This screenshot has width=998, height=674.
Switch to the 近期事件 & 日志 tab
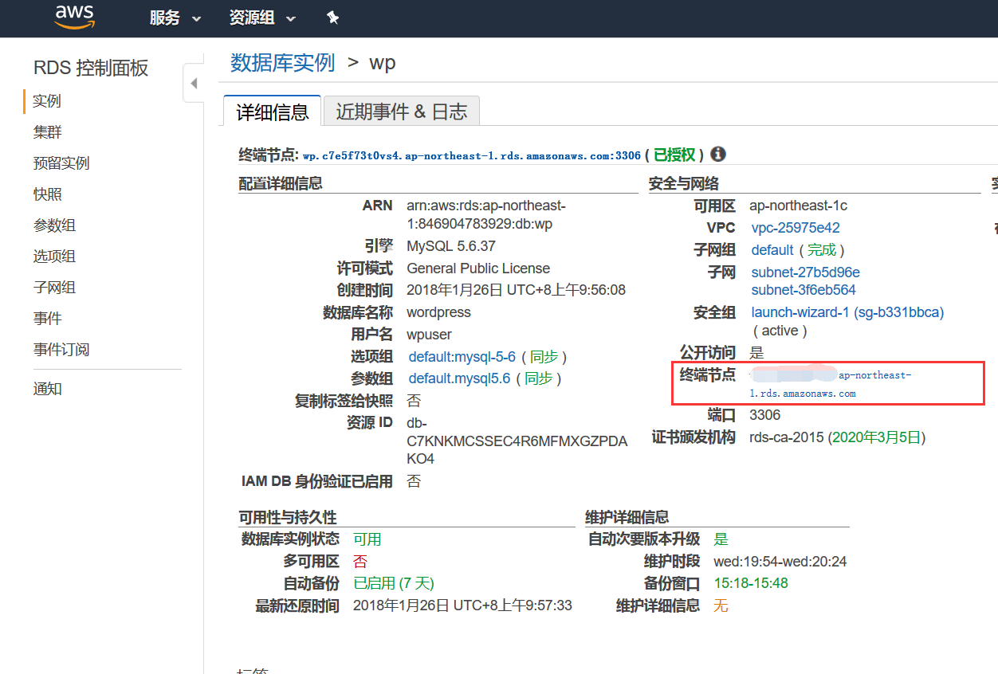[x=401, y=112]
